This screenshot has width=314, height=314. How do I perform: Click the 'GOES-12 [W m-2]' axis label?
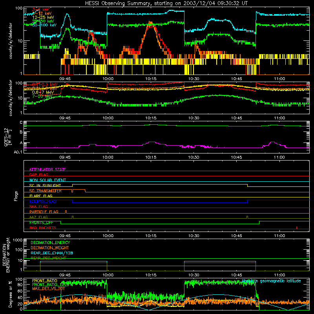pyautogui.click(x=8, y=137)
